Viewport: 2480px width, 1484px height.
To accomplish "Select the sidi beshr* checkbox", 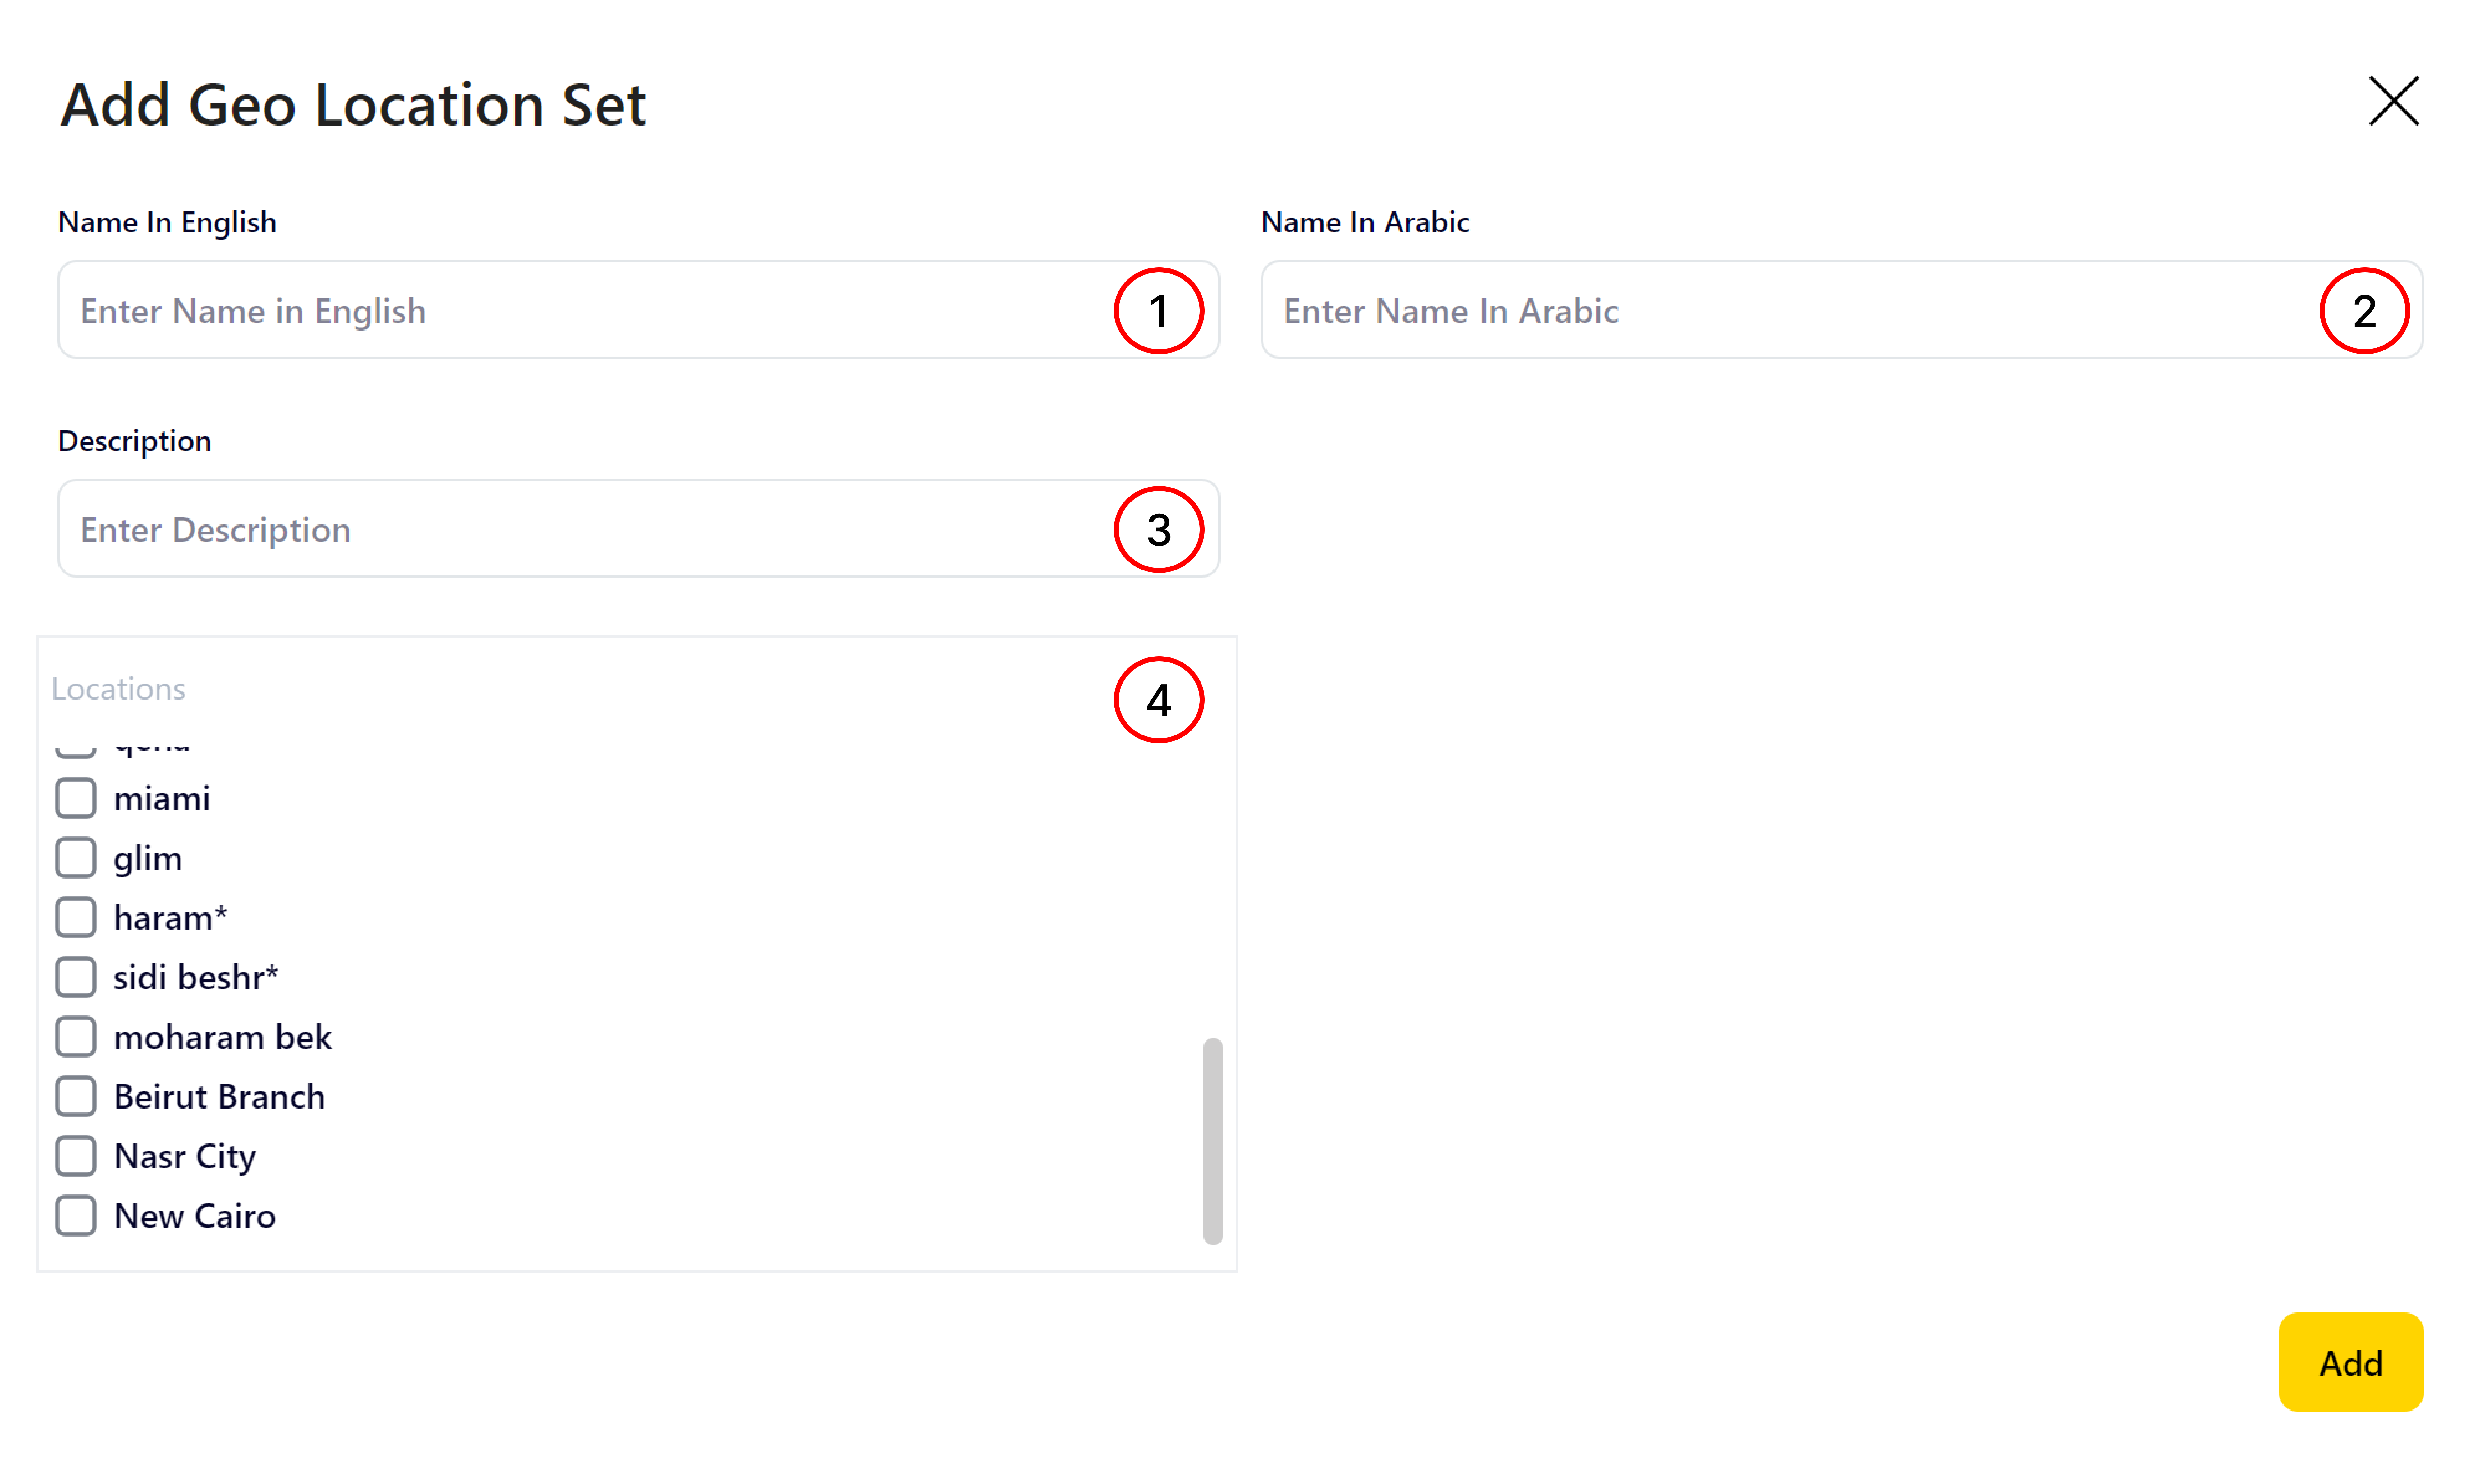I will [76, 977].
